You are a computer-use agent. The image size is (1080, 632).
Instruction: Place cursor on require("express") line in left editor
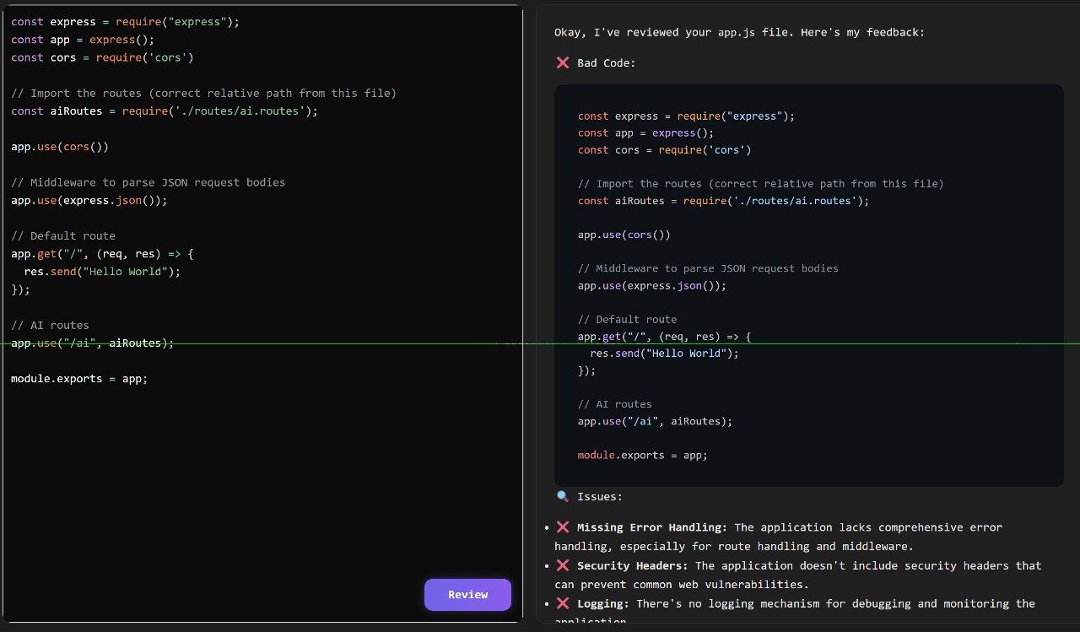pyautogui.click(x=126, y=22)
